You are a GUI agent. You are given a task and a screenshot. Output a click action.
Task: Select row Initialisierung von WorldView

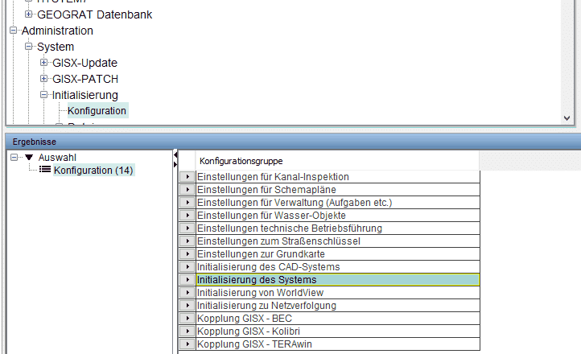tap(337, 293)
